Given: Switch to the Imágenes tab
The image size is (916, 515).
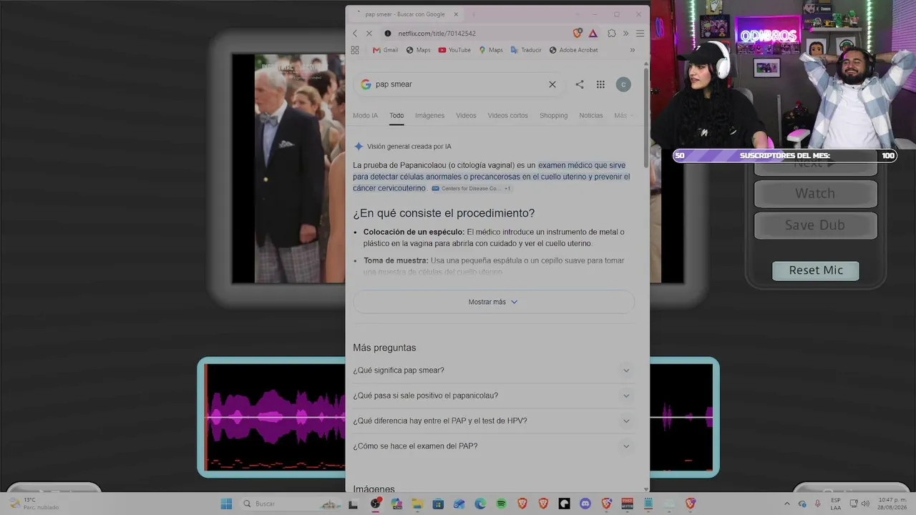Looking at the screenshot, I should (x=429, y=115).
